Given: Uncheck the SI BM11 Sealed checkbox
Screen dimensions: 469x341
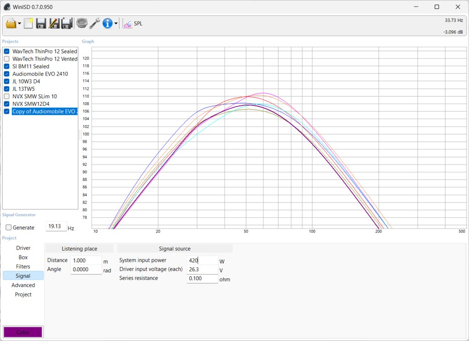Looking at the screenshot, I should pyautogui.click(x=7, y=66).
